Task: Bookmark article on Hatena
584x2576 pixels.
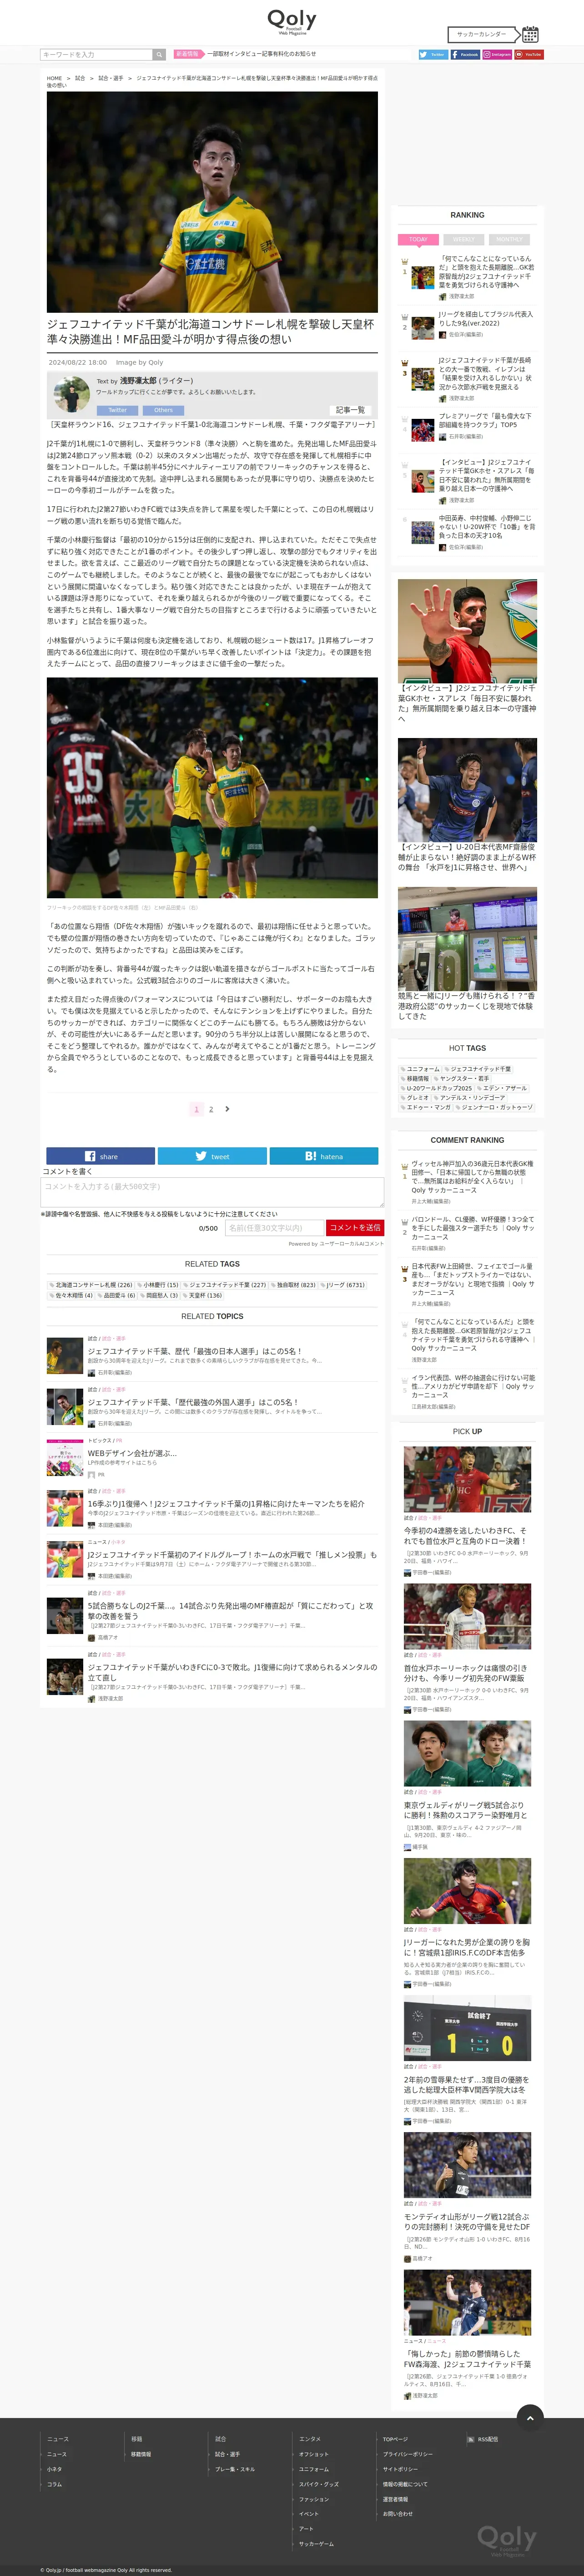Action: point(323,1156)
